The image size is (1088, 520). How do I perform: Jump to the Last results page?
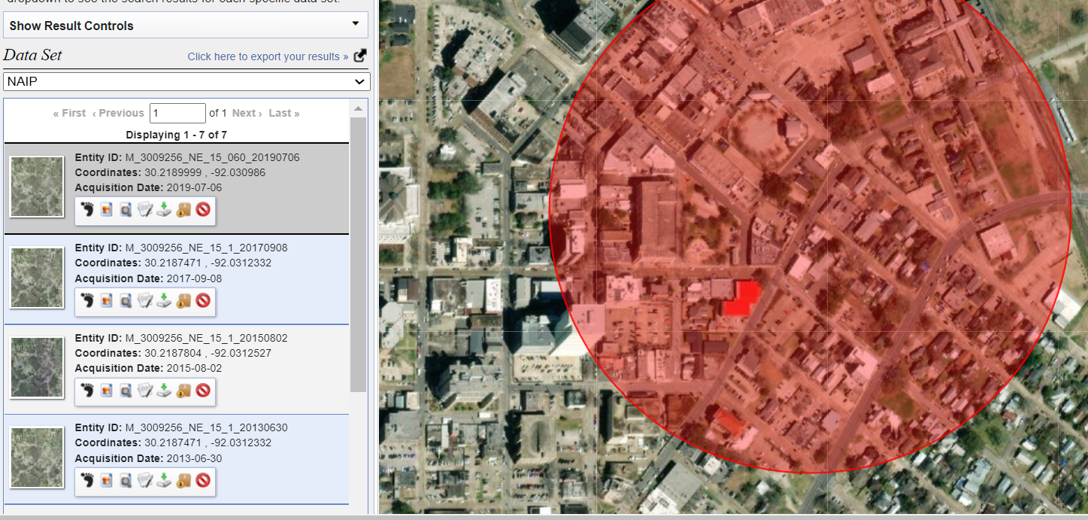click(x=283, y=113)
